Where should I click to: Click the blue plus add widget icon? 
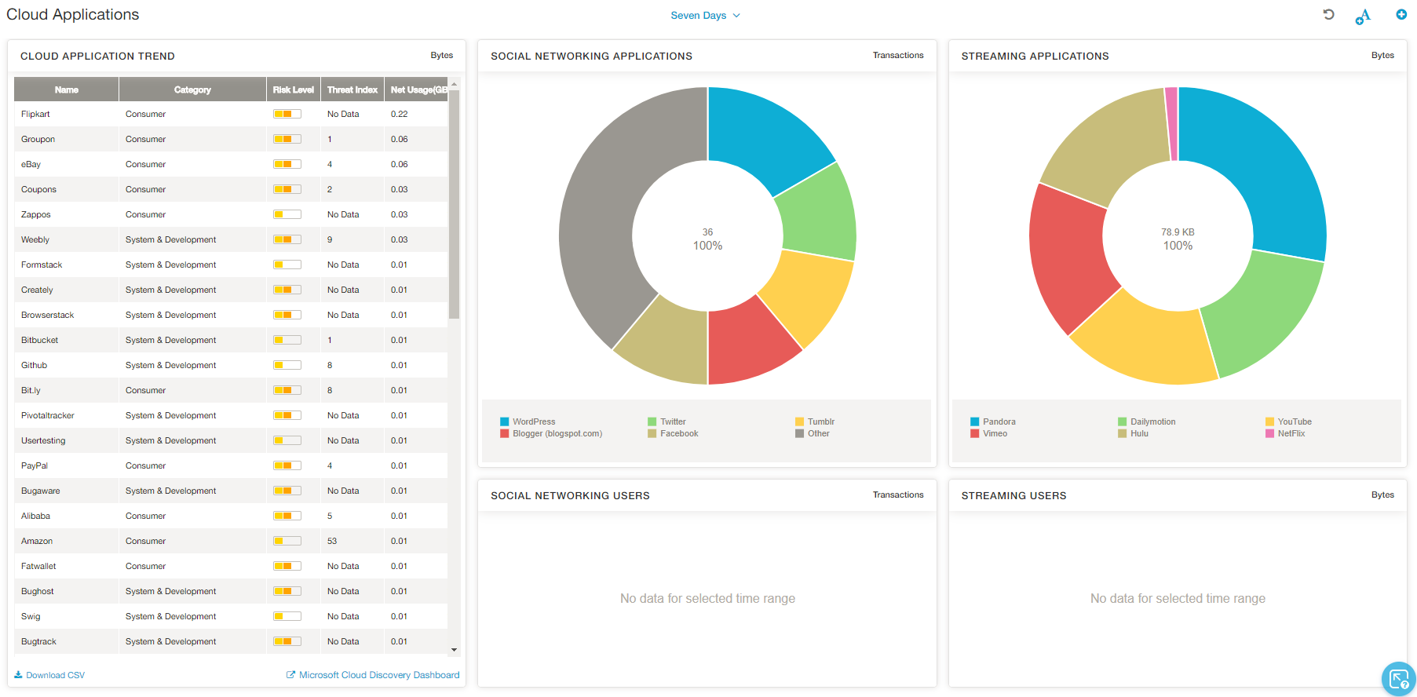pyautogui.click(x=1401, y=15)
